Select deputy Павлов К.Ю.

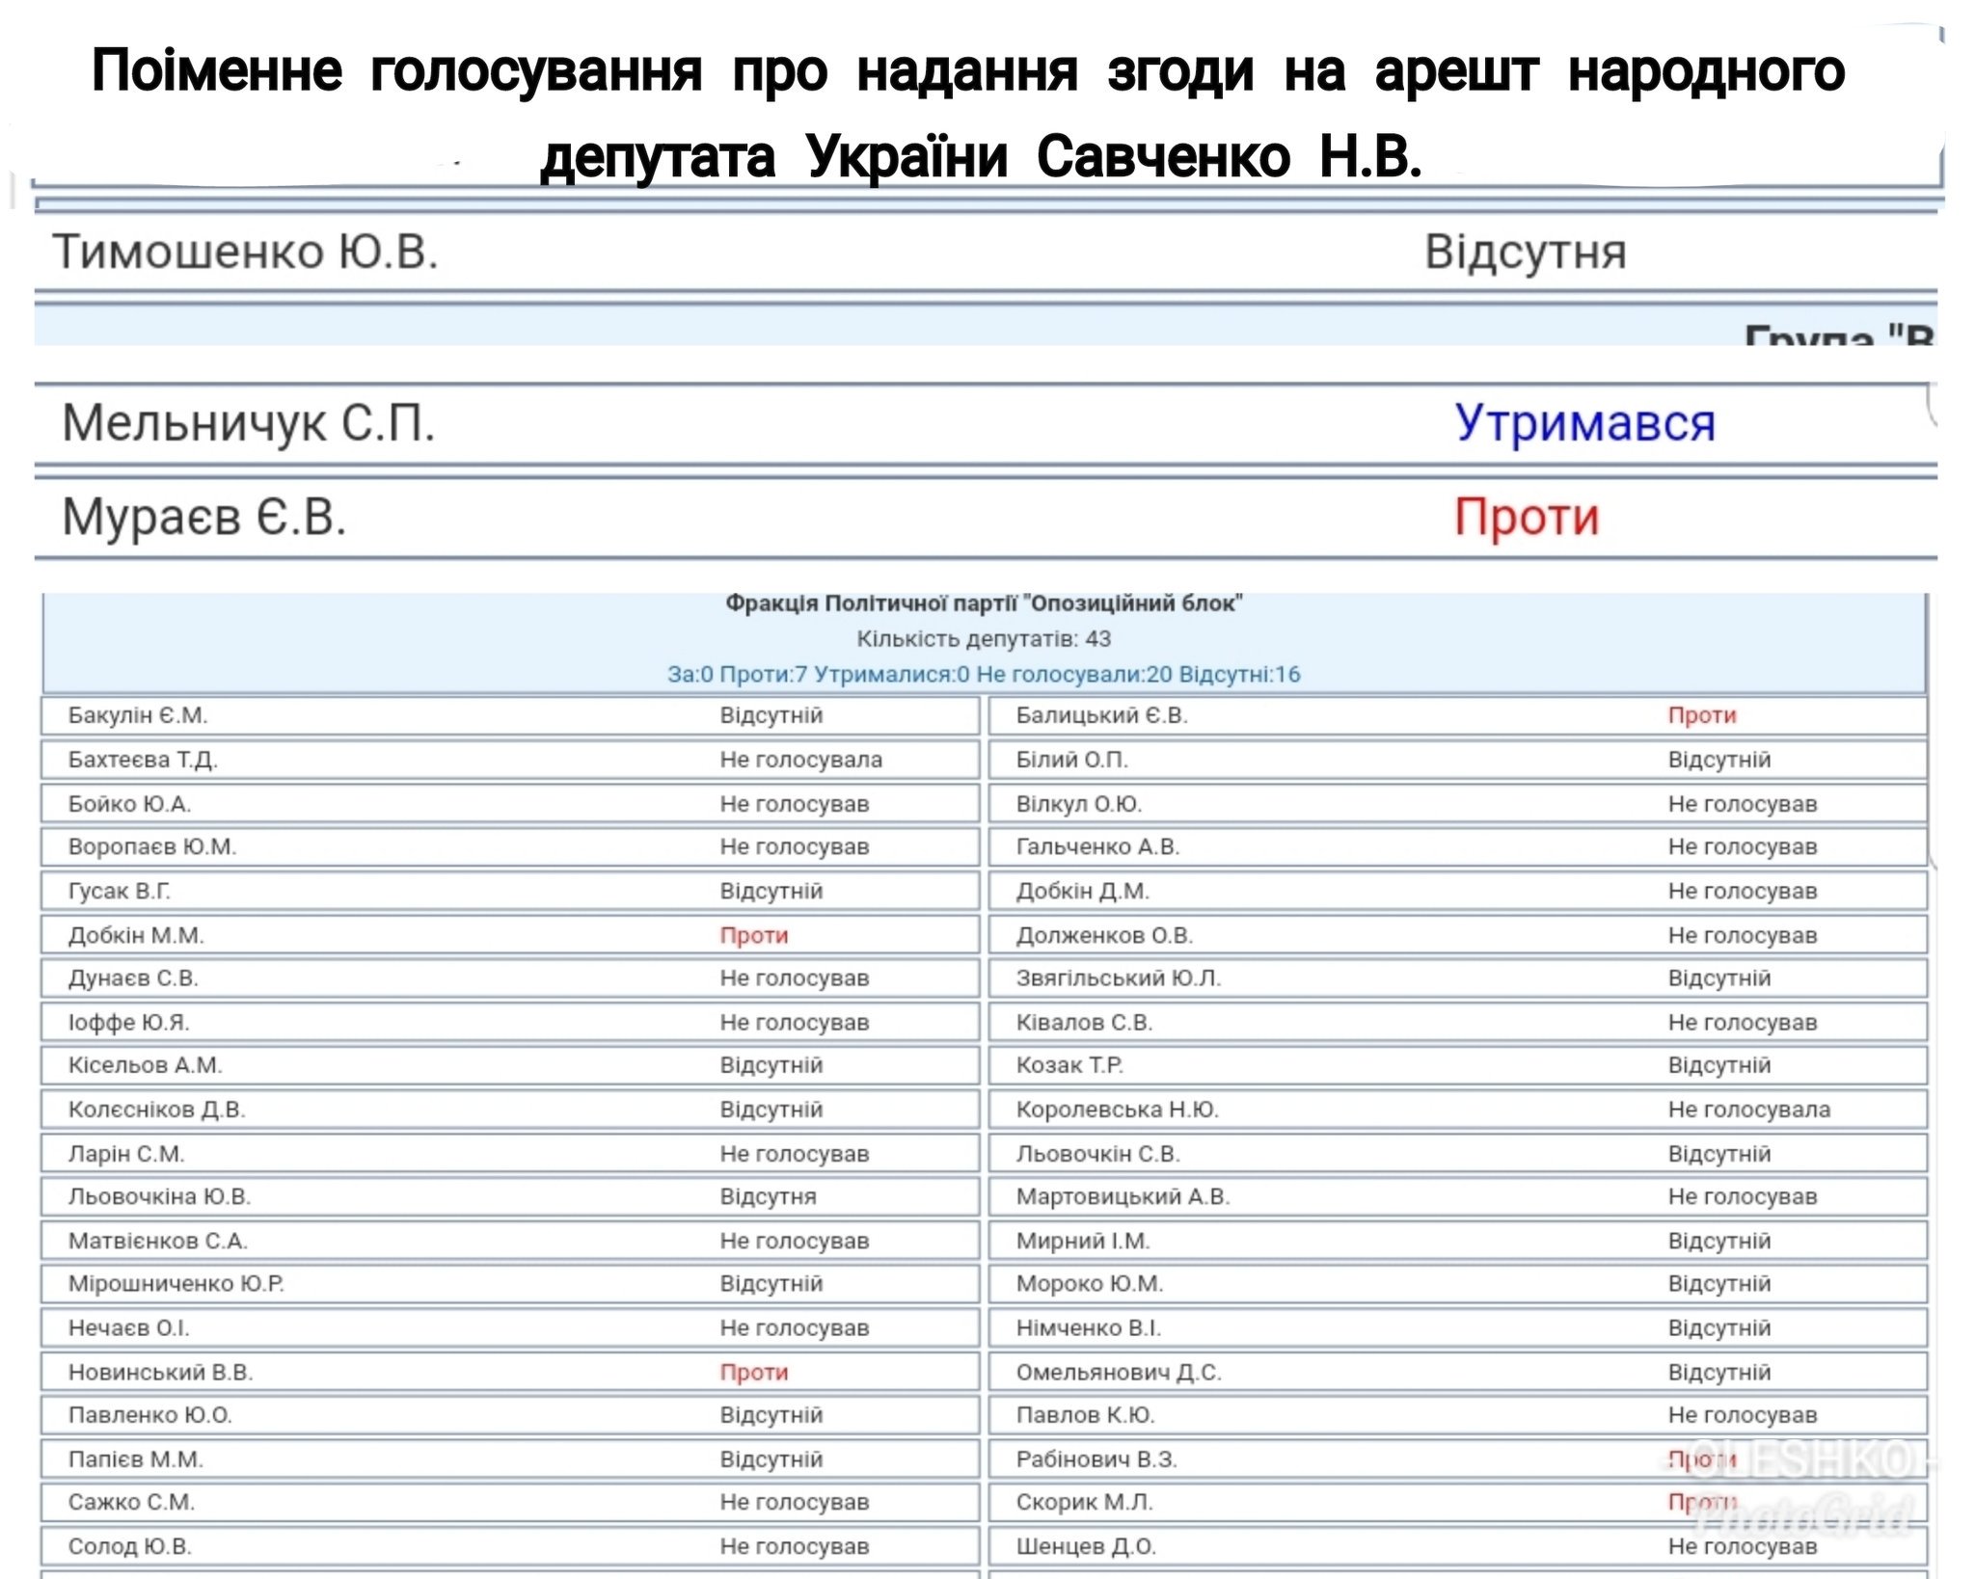[x=1085, y=1414]
